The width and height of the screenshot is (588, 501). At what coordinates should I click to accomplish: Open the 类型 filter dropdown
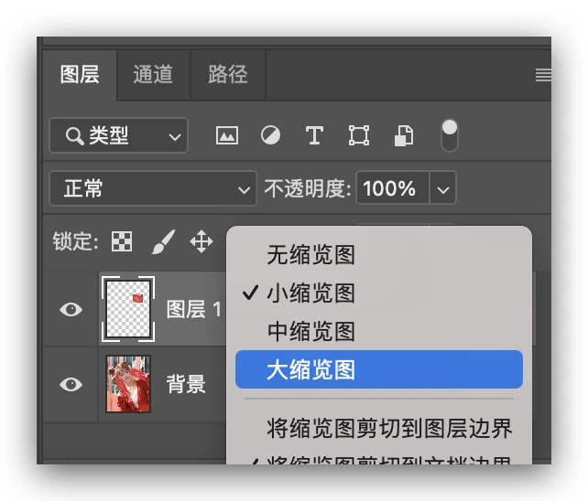[x=118, y=136]
